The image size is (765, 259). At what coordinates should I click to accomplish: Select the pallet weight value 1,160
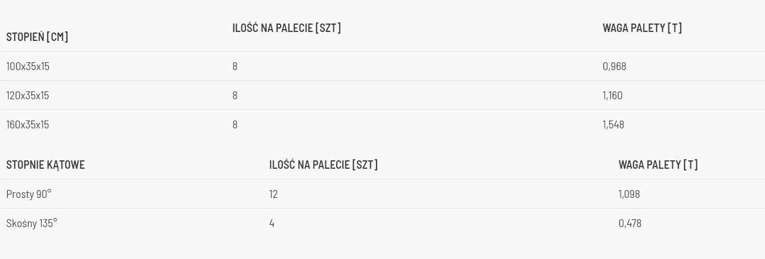pyautogui.click(x=613, y=95)
